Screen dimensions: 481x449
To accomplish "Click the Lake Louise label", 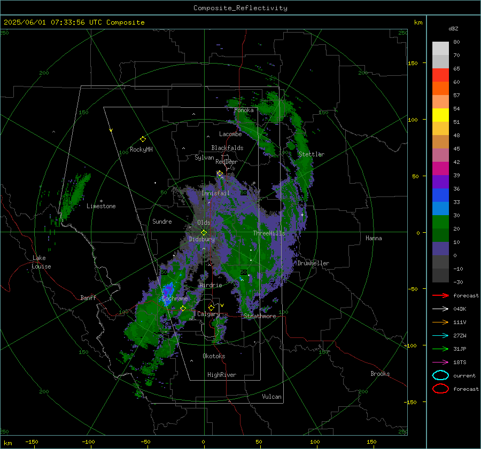I will [x=41, y=262].
